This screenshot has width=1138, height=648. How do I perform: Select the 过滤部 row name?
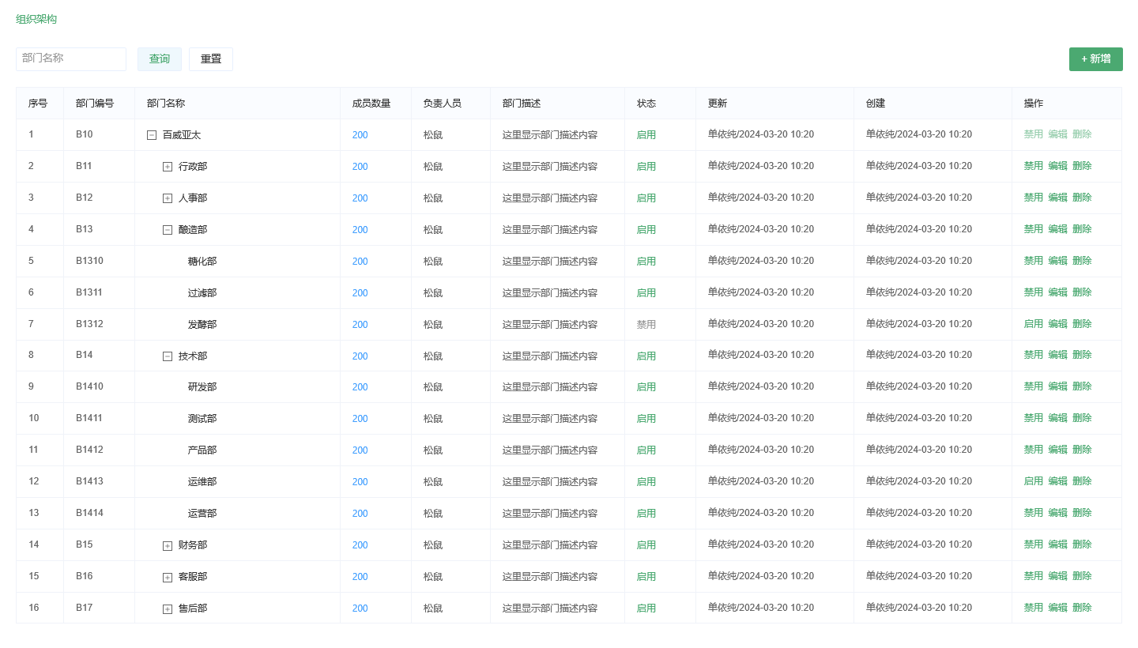(x=202, y=293)
